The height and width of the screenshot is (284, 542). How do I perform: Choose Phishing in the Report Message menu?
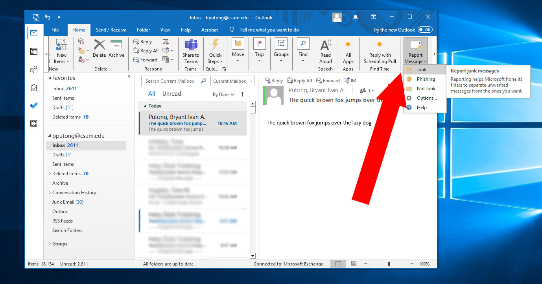click(425, 79)
